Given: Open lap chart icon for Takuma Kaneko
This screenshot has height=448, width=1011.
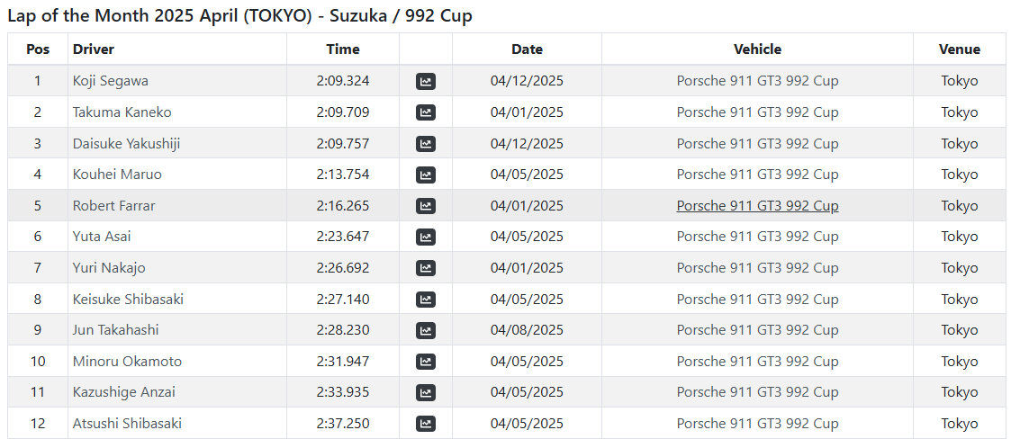Looking at the screenshot, I should pyautogui.click(x=426, y=112).
